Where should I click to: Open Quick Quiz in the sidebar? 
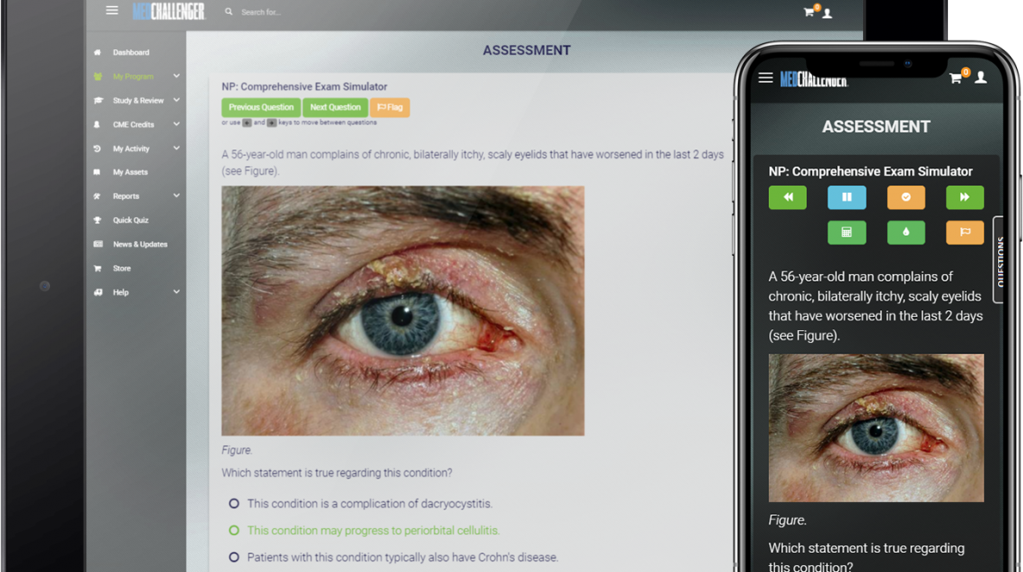[x=130, y=220]
